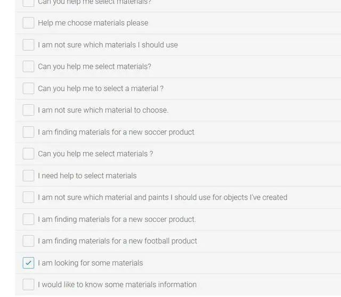
Task: Enable 'Can you help me to select a material' checkbox
Action: coord(28,88)
